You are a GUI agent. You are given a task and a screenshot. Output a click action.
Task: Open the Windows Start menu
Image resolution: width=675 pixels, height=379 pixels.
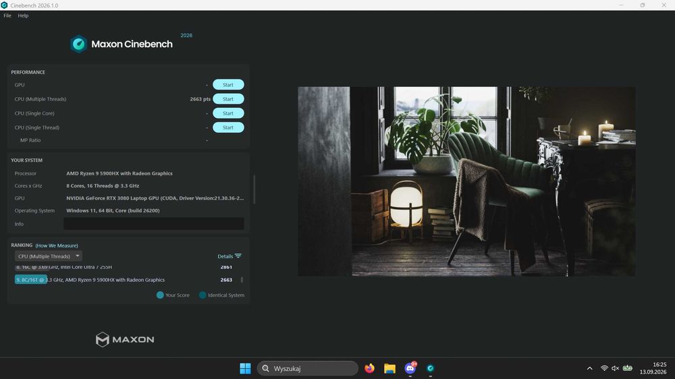coord(246,368)
